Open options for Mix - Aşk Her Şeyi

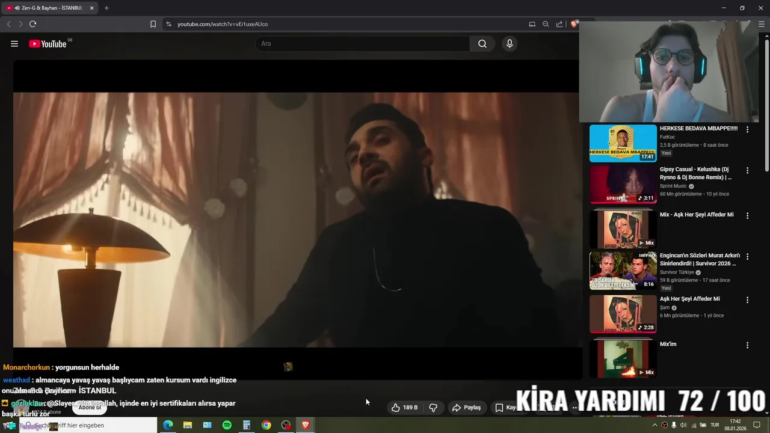coord(747,215)
